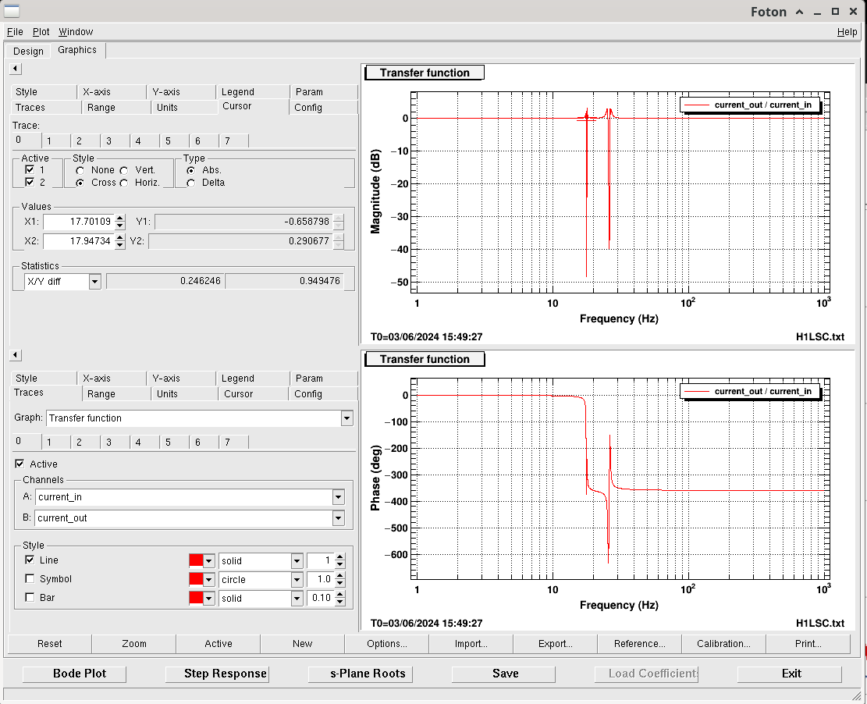Click the X1 cursor value field

pos(78,222)
